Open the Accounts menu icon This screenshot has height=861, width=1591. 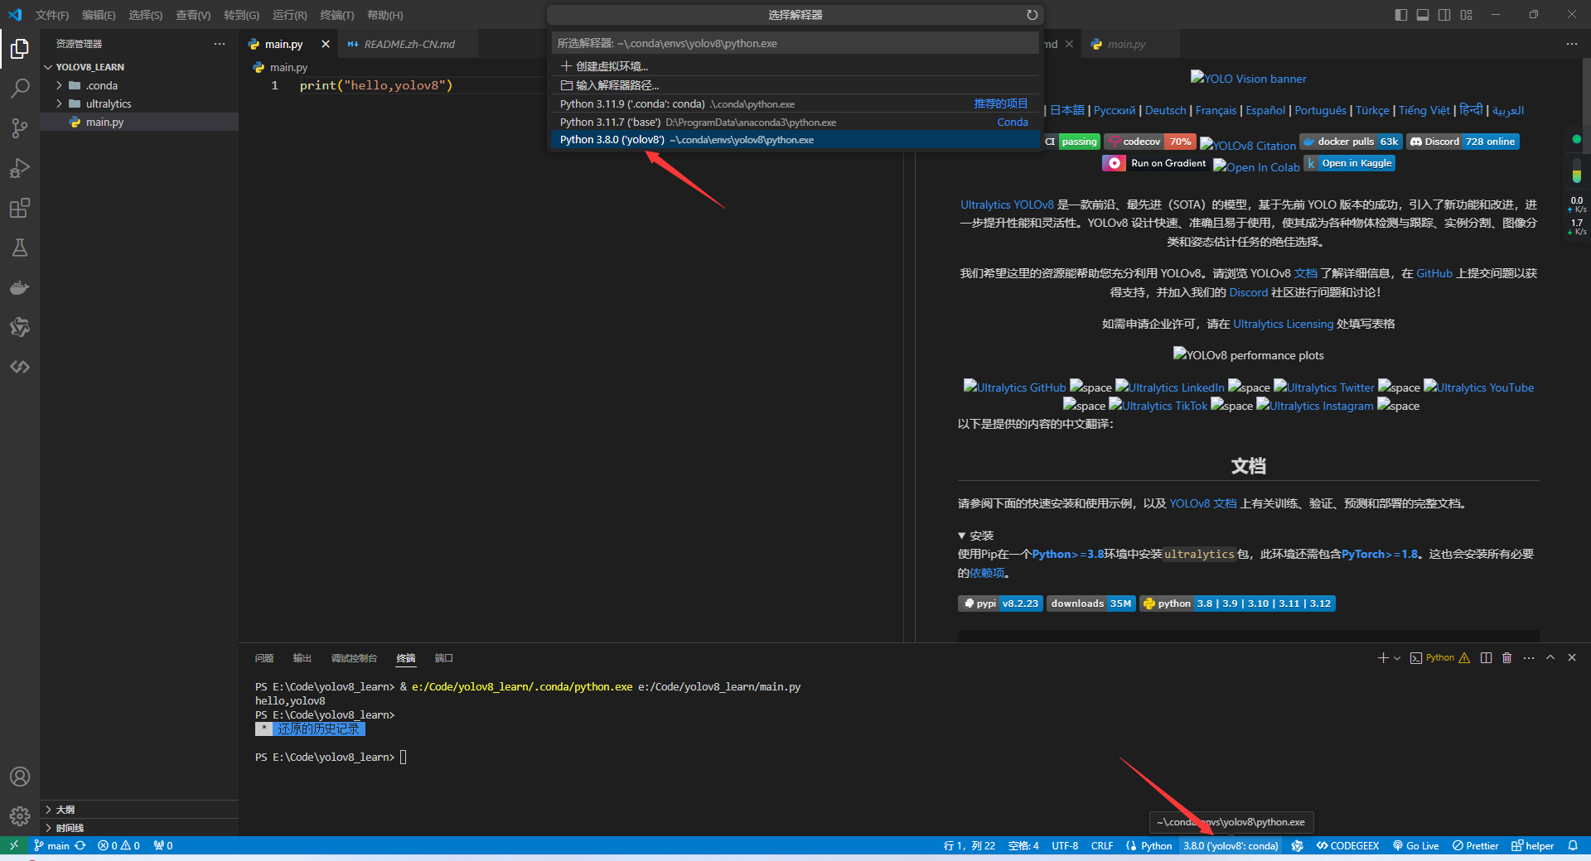tap(20, 777)
